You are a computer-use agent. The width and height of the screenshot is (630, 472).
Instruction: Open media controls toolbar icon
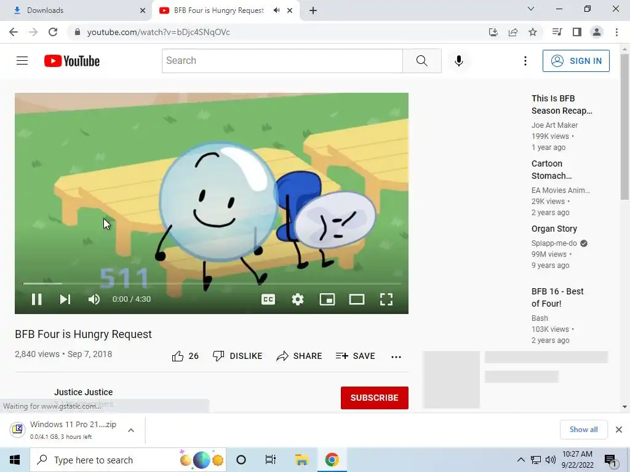[x=557, y=32]
